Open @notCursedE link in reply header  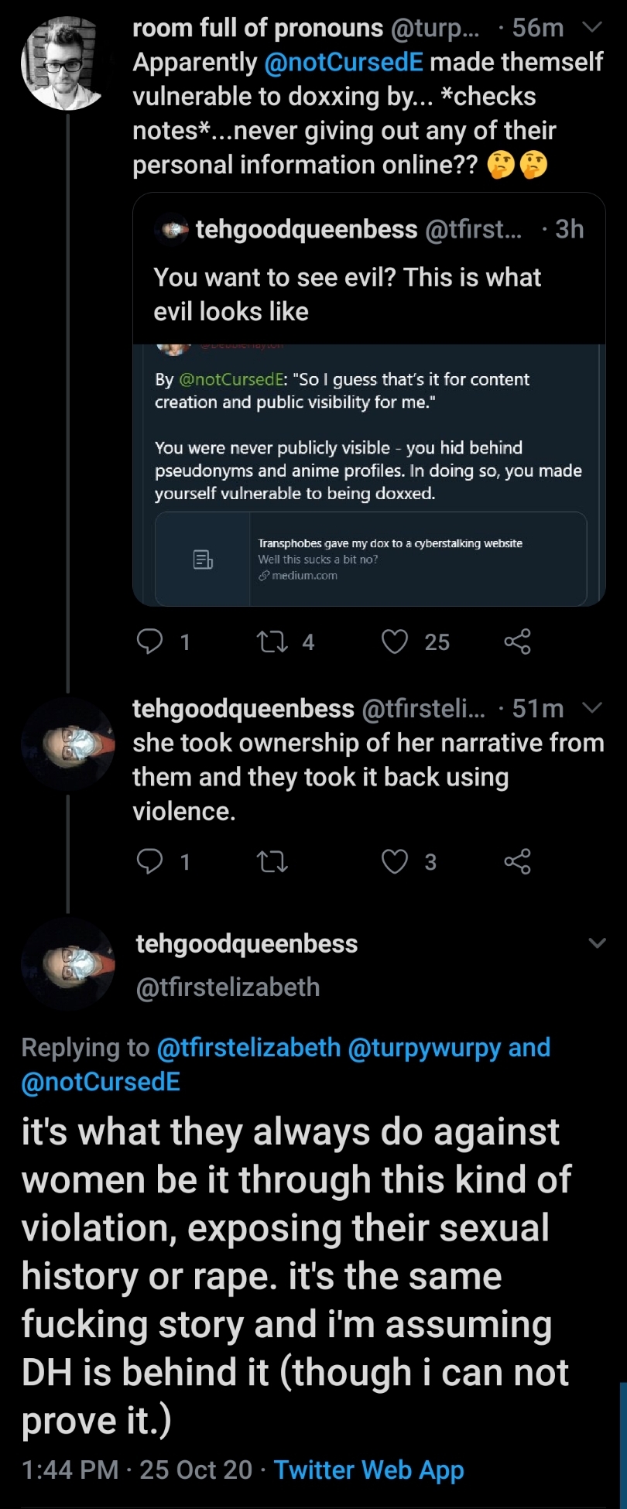[101, 1082]
